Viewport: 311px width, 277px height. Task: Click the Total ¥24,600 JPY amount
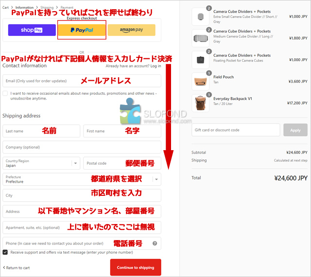pos(291,178)
